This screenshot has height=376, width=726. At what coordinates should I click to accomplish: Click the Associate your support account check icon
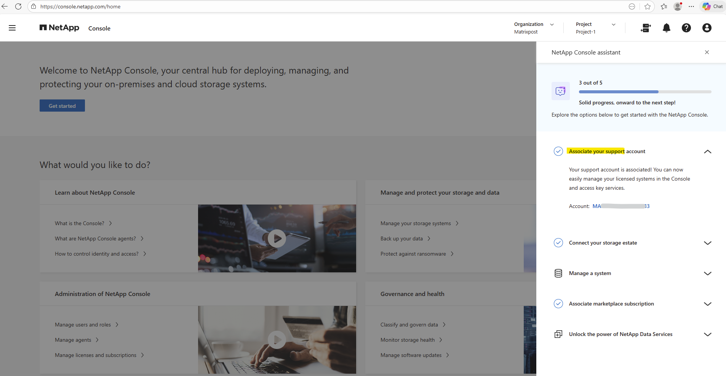(558, 151)
